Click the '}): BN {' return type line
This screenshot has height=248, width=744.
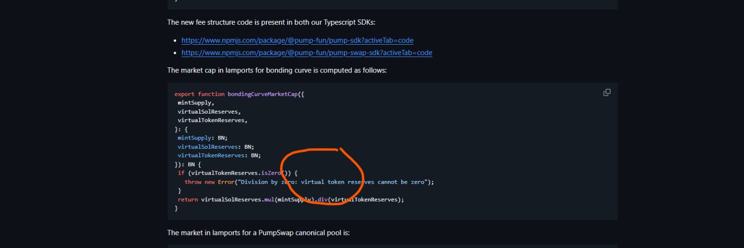(188, 164)
